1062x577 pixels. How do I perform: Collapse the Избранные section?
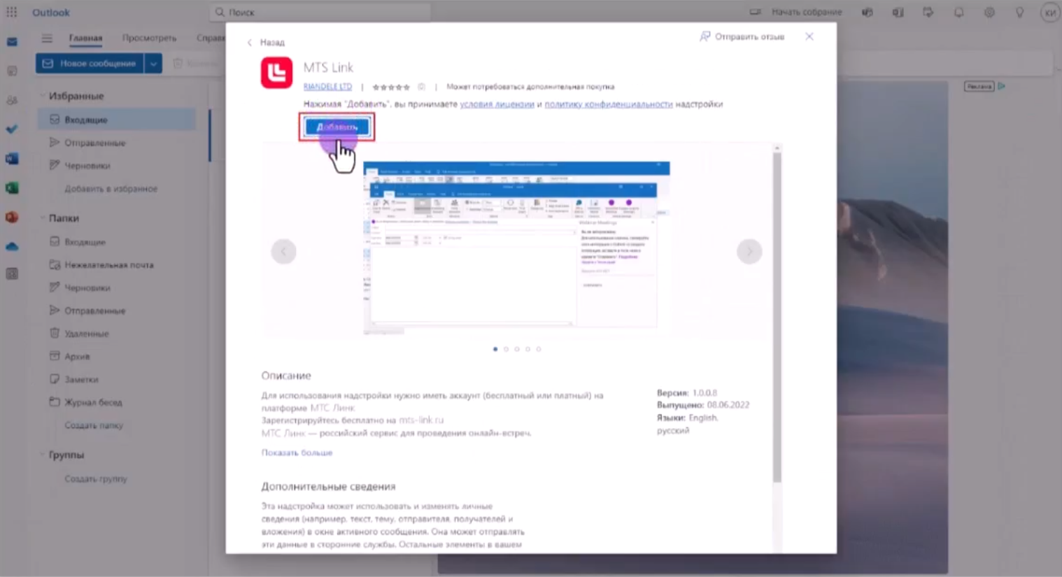[43, 96]
